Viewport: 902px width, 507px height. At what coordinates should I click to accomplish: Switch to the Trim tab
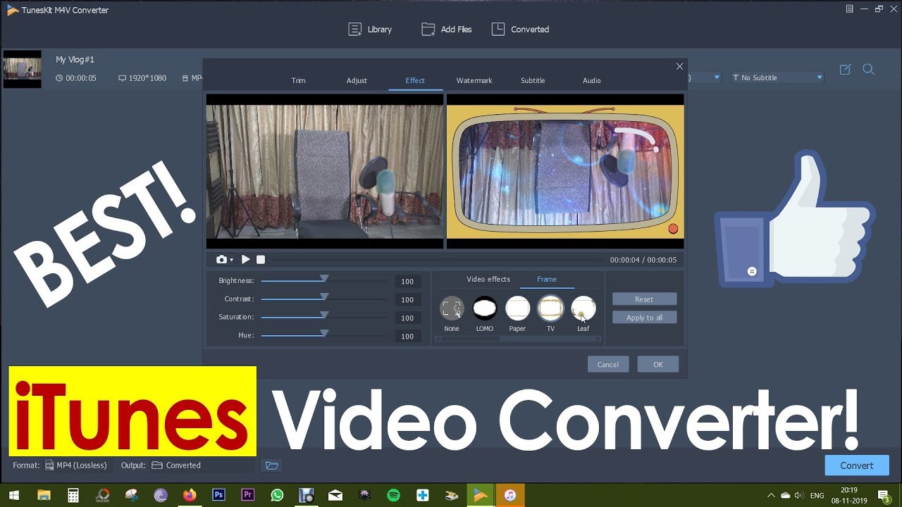click(298, 80)
